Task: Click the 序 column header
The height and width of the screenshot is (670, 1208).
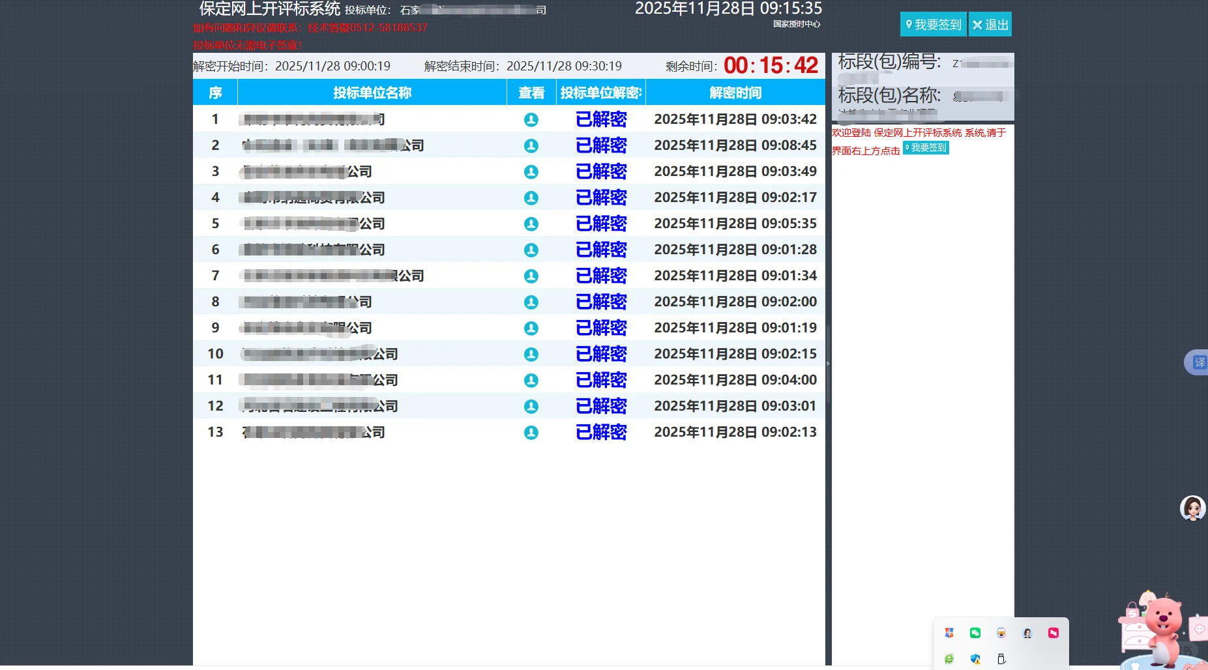Action: [215, 93]
